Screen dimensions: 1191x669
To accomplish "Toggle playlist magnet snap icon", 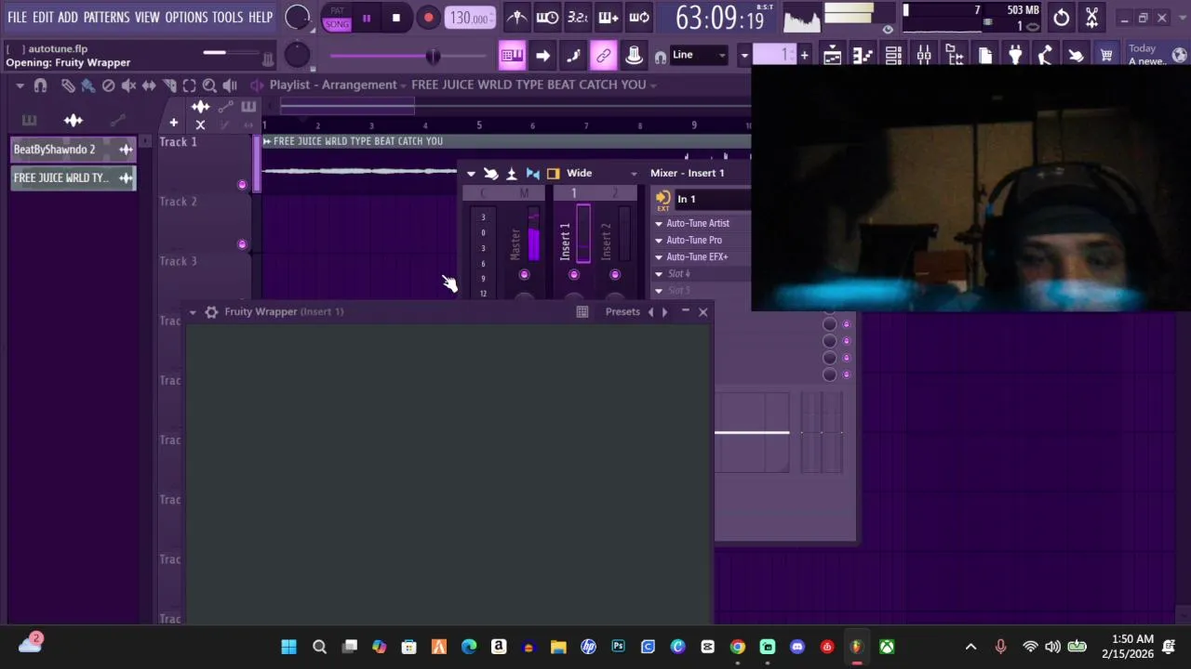I will pyautogui.click(x=40, y=85).
